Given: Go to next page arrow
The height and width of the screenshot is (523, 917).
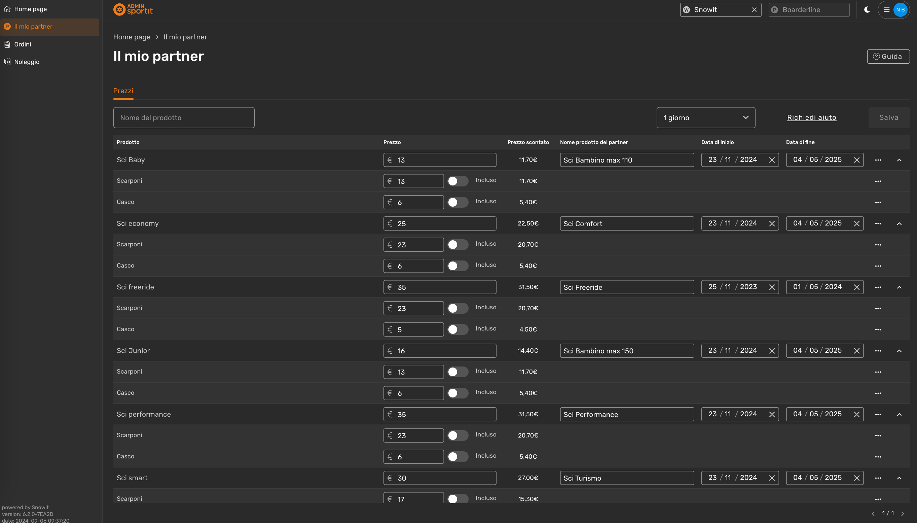Looking at the screenshot, I should point(903,514).
